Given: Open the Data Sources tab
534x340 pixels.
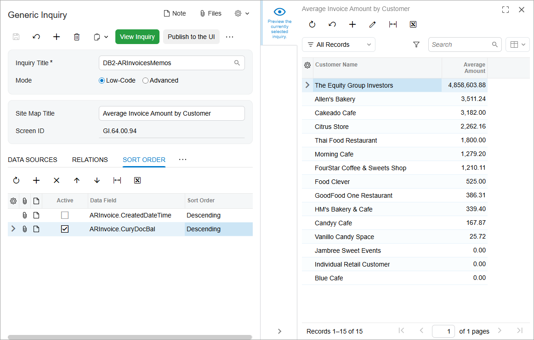Looking at the screenshot, I should click(x=33, y=160).
